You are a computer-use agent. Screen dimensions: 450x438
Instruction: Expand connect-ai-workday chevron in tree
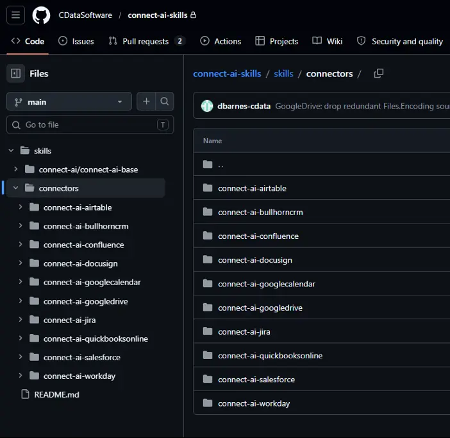click(x=21, y=376)
